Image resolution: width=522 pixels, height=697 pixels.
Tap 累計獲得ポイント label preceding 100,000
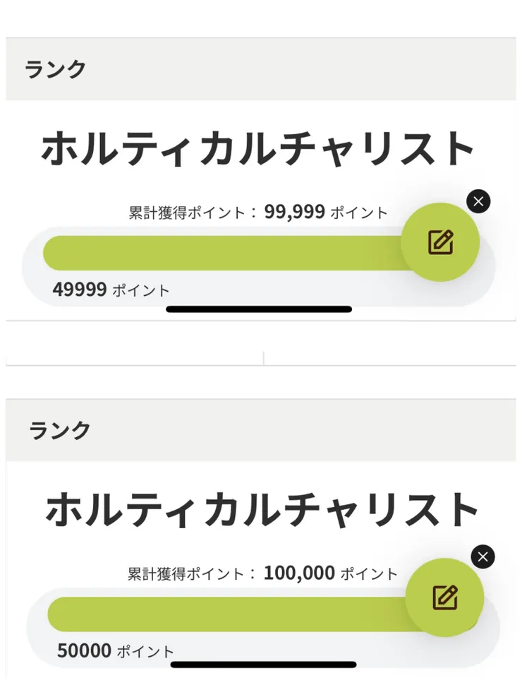pos(185,573)
